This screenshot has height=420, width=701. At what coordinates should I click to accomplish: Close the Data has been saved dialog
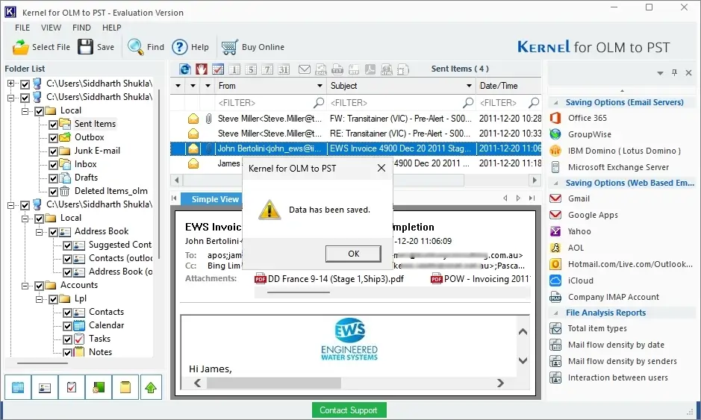(381, 168)
